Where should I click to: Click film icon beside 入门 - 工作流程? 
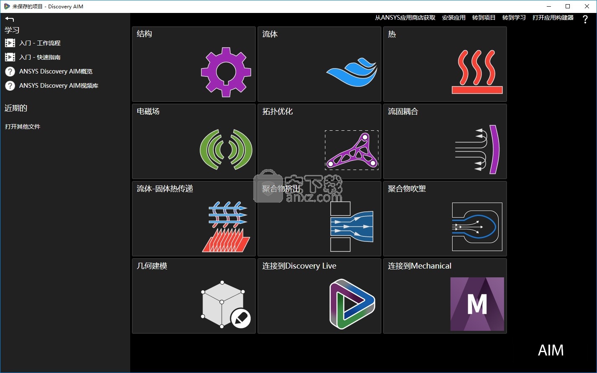coord(10,43)
